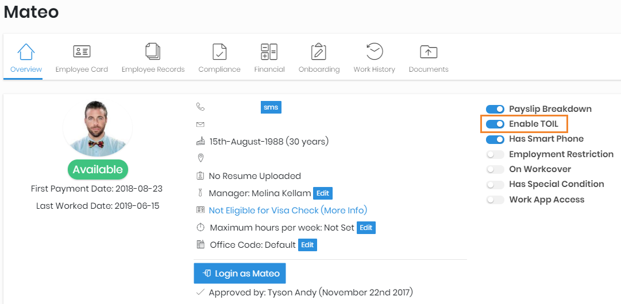Disable the Payslip Breakdown toggle

click(x=495, y=109)
